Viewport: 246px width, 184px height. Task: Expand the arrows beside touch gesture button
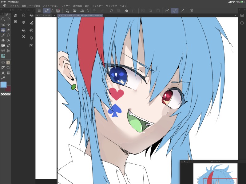(52, 11)
